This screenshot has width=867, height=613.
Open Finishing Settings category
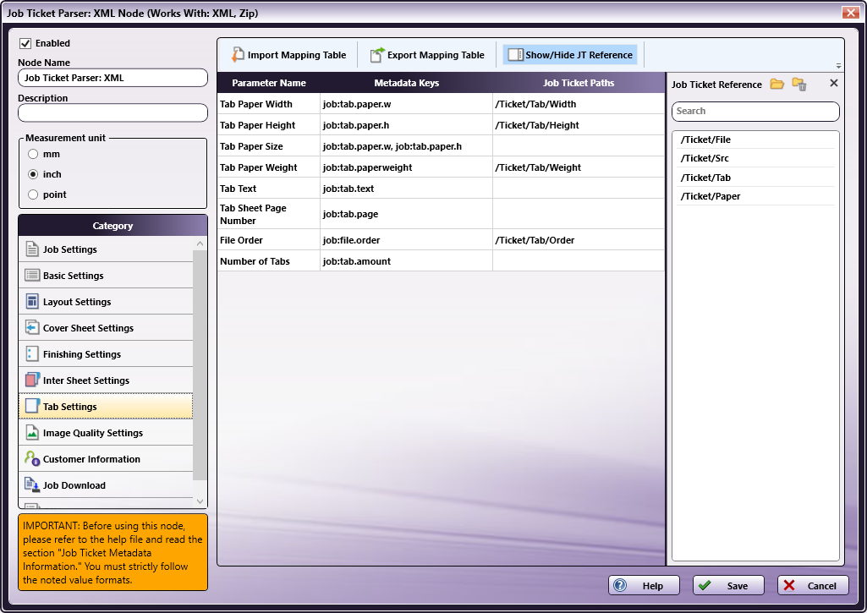(x=106, y=354)
